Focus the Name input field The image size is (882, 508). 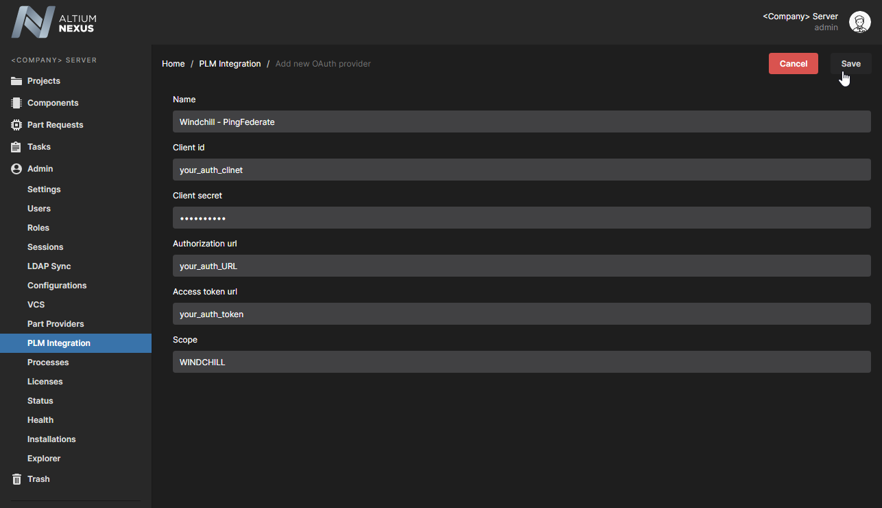point(521,122)
